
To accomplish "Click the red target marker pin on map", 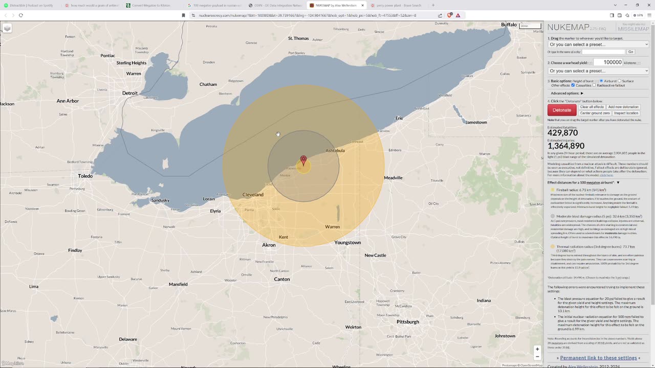I will point(303,161).
